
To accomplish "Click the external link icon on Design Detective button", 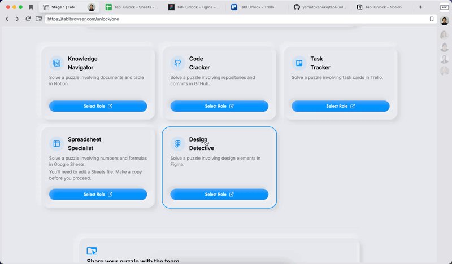I will point(232,194).
